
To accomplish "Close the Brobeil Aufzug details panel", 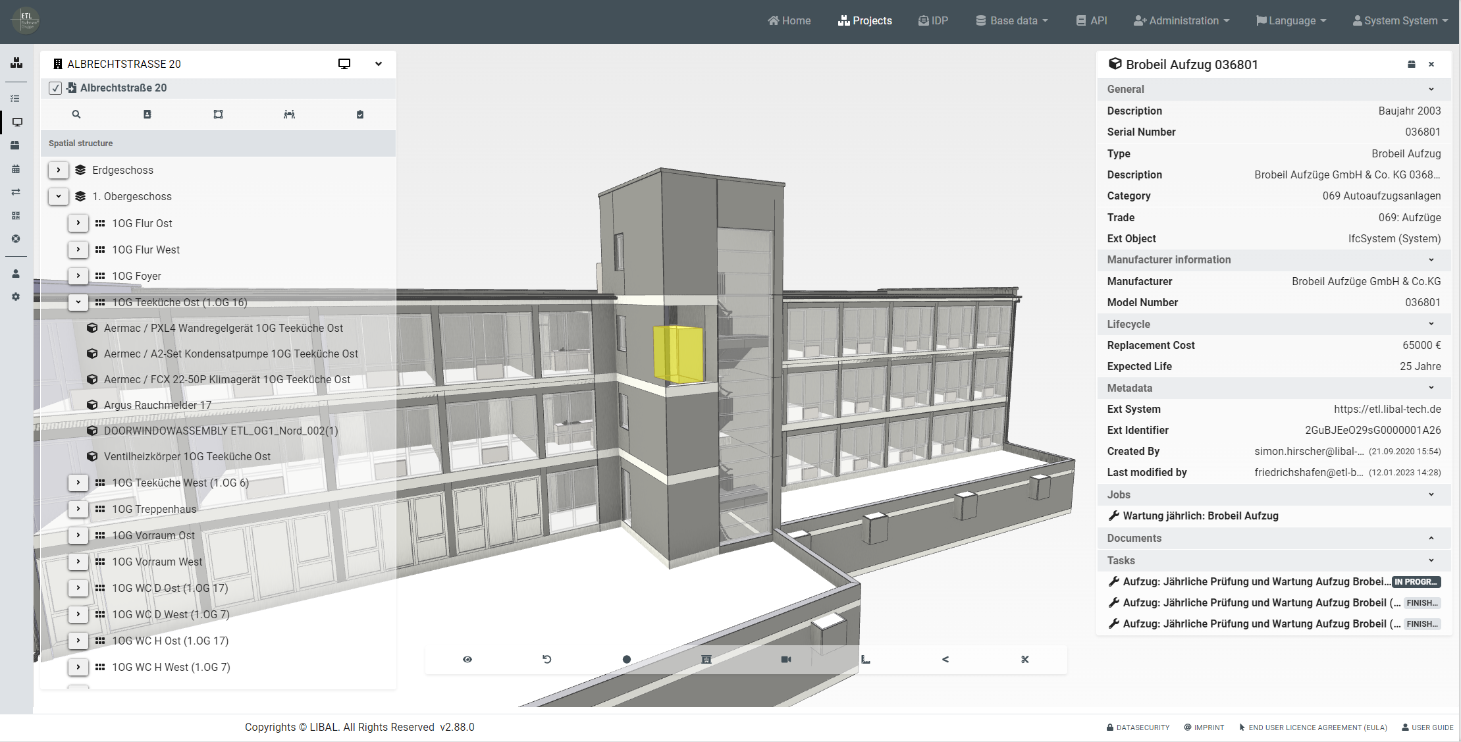I will [1431, 65].
